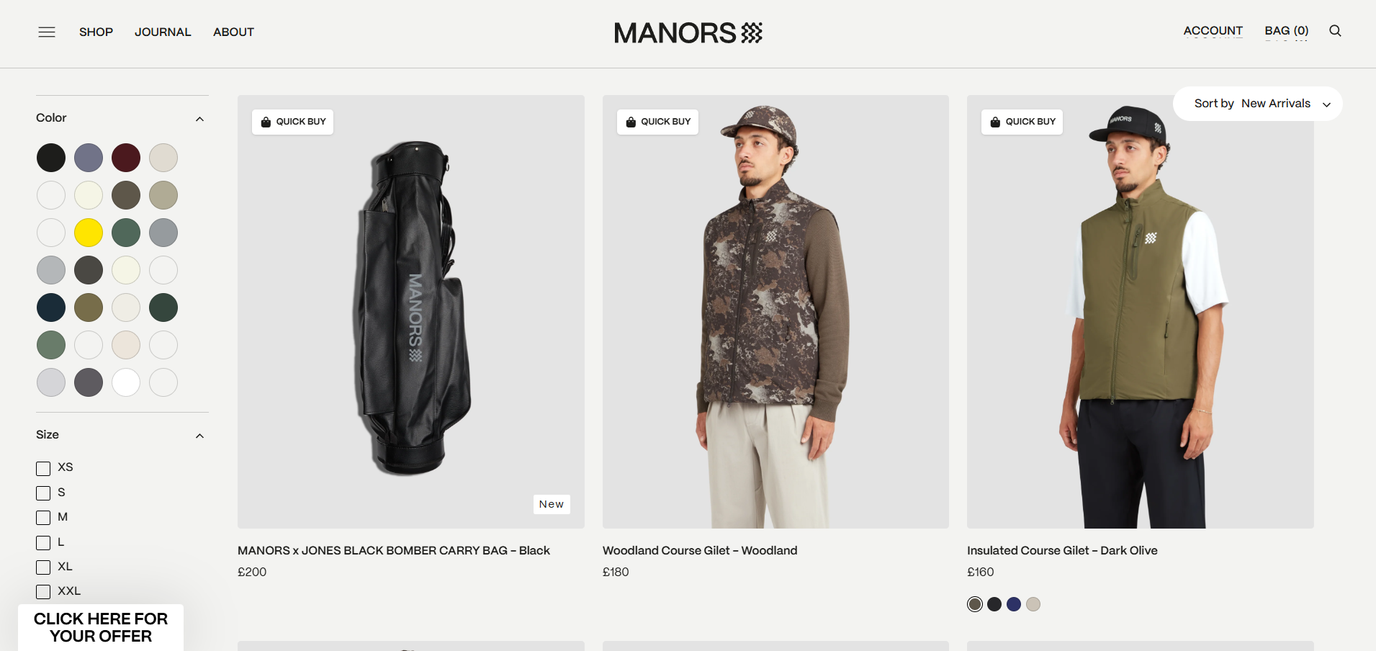Quick buy the Insulated Course Gilet

pos(1022,122)
